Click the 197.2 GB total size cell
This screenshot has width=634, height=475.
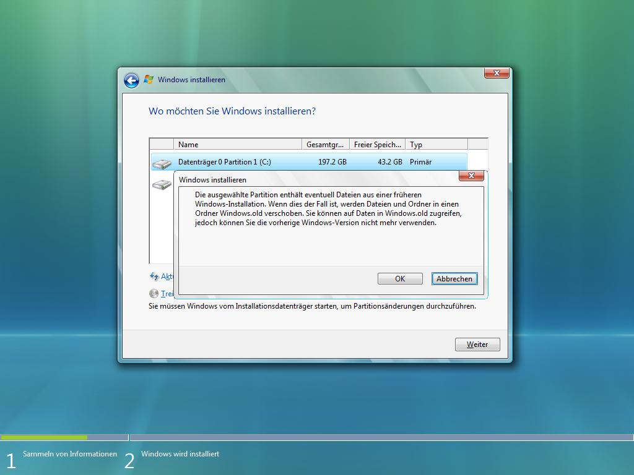pos(332,162)
